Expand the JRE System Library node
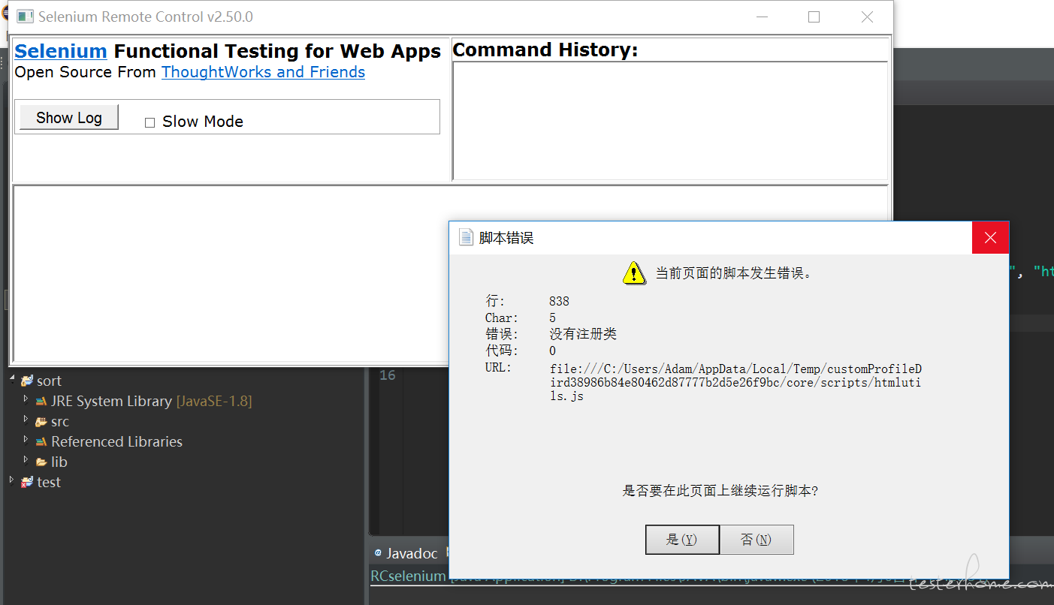The image size is (1054, 605). point(26,399)
